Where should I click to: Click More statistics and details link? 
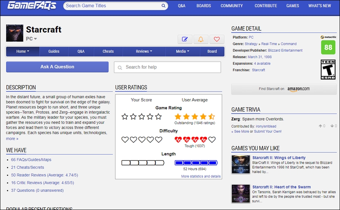[201, 176]
